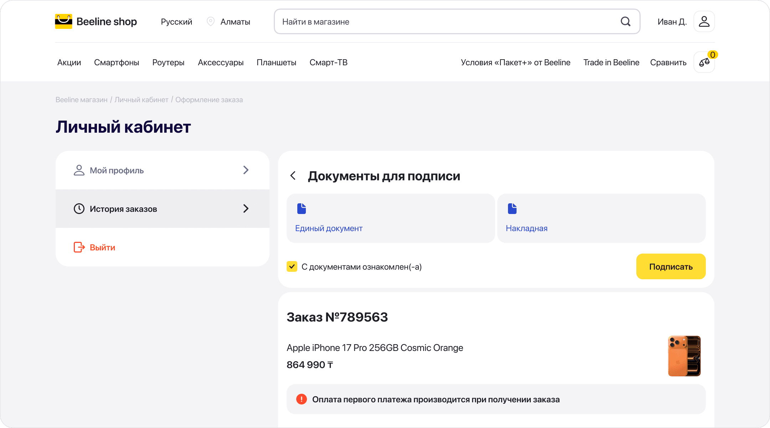
Task: Click the red warning icon in payment notice
Action: point(302,399)
